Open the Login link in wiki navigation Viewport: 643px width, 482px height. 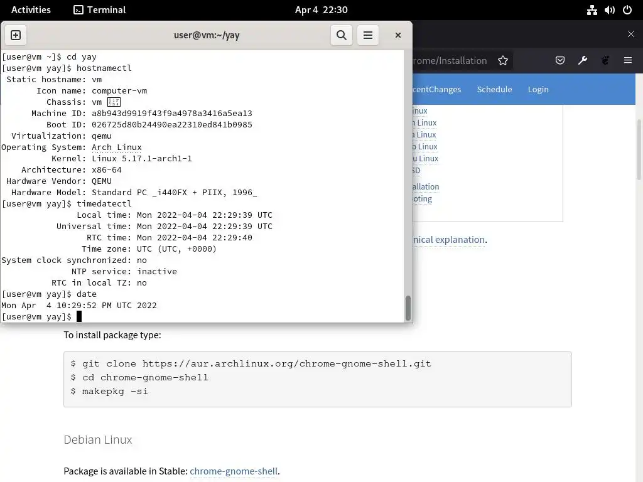538,89
